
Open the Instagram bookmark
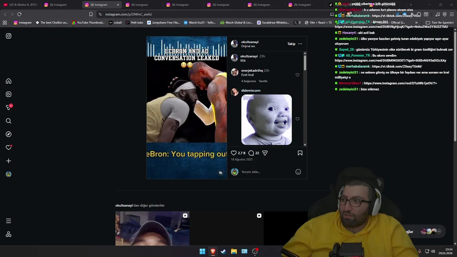[x=22, y=22]
